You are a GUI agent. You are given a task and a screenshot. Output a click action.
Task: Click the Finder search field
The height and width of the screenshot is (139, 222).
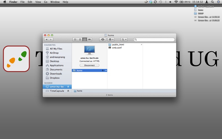(x=154, y=39)
